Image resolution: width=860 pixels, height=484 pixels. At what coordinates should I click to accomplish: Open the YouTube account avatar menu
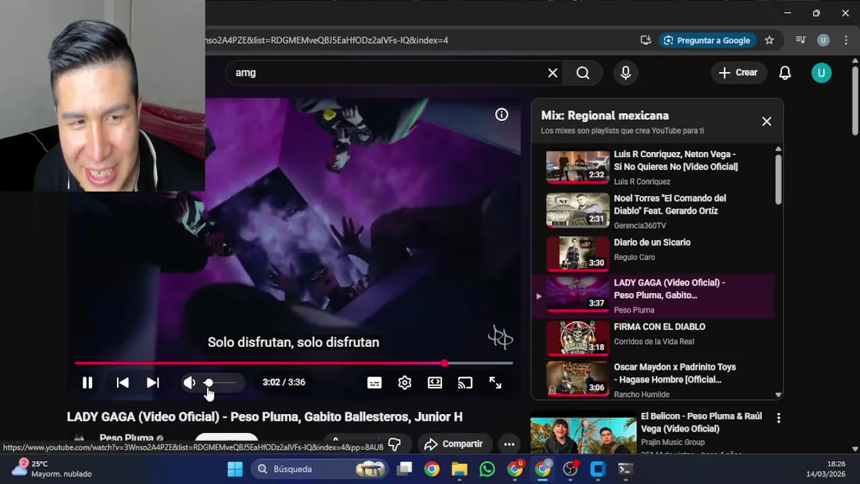(x=821, y=73)
